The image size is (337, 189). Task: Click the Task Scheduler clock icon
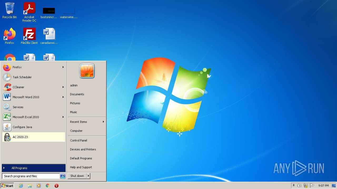point(7,77)
